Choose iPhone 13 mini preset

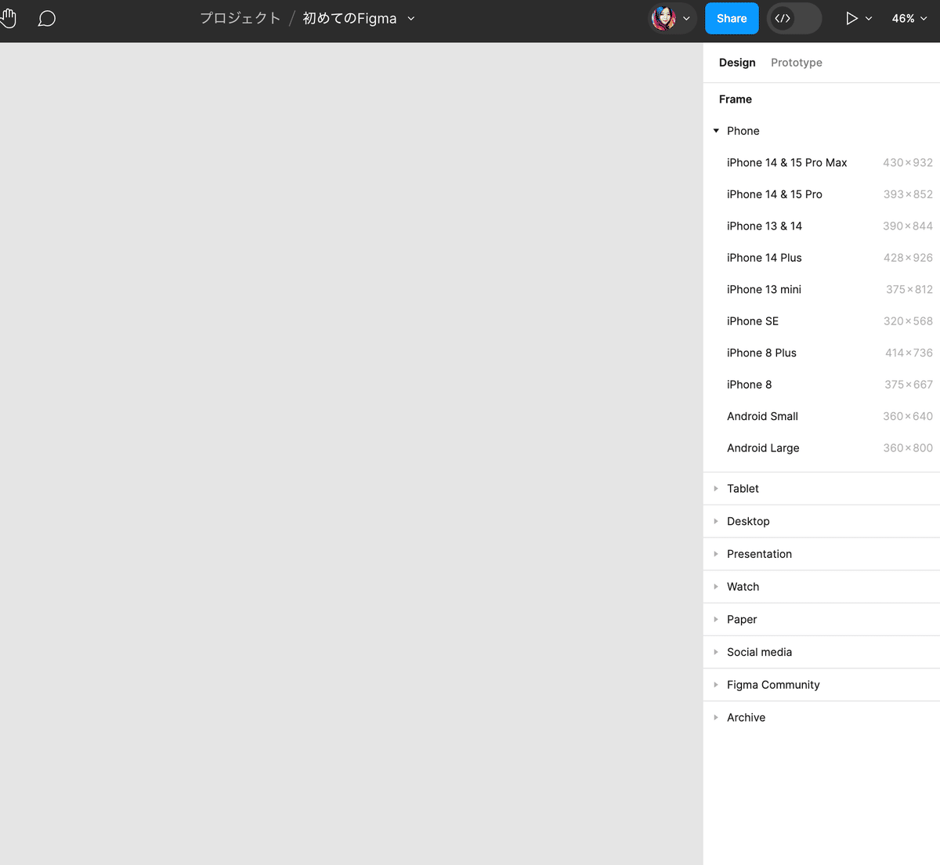[822, 290]
